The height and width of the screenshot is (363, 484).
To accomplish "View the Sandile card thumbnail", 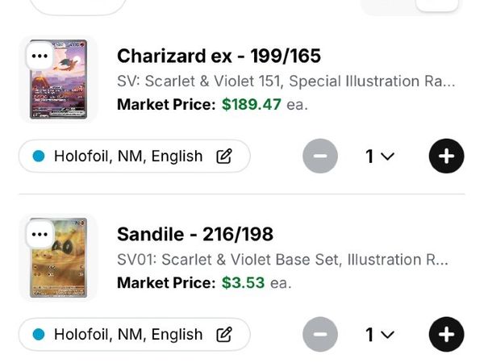I will tap(58, 257).
